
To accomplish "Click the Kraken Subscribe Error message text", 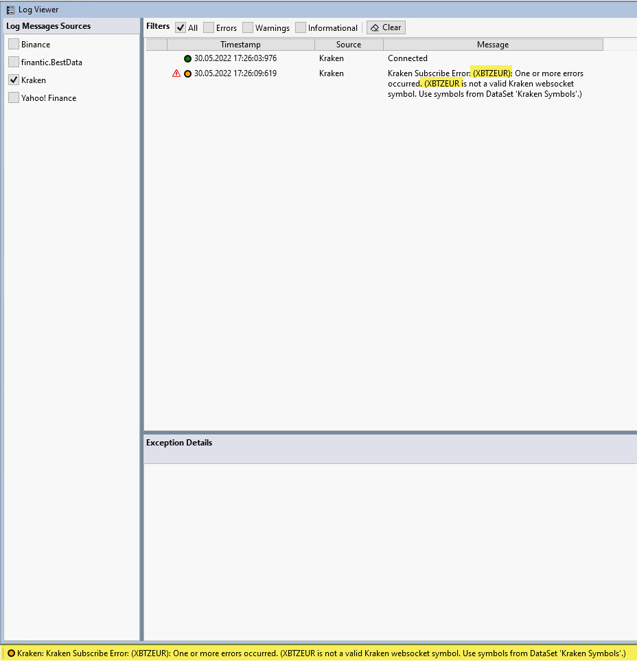I will tap(486, 84).
